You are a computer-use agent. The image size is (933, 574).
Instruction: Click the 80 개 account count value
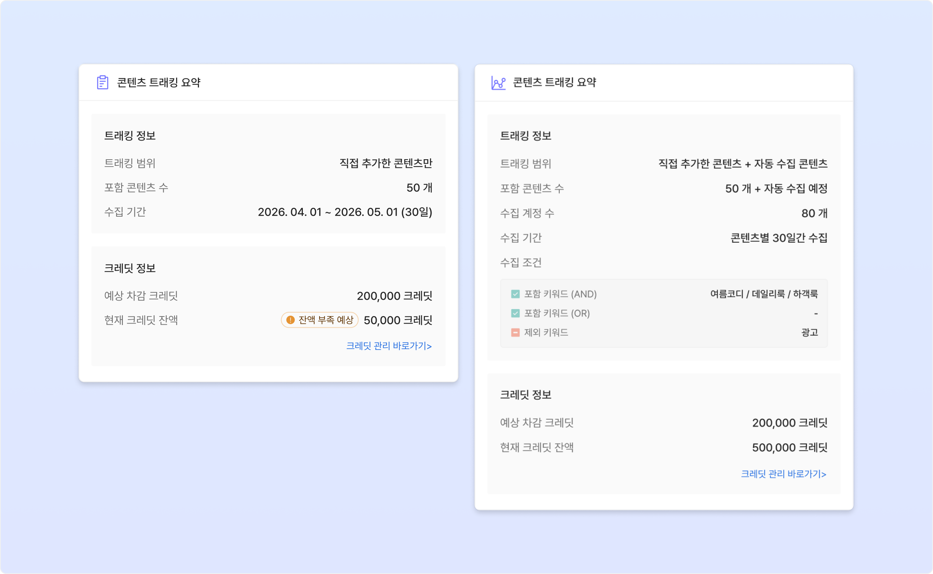tap(814, 213)
